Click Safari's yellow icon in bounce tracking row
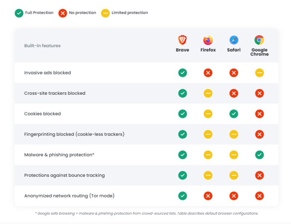Viewport: 291px width, 224px height. coord(234,175)
